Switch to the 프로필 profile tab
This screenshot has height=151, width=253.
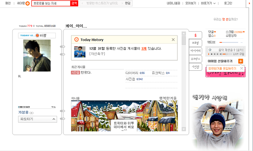196,43
